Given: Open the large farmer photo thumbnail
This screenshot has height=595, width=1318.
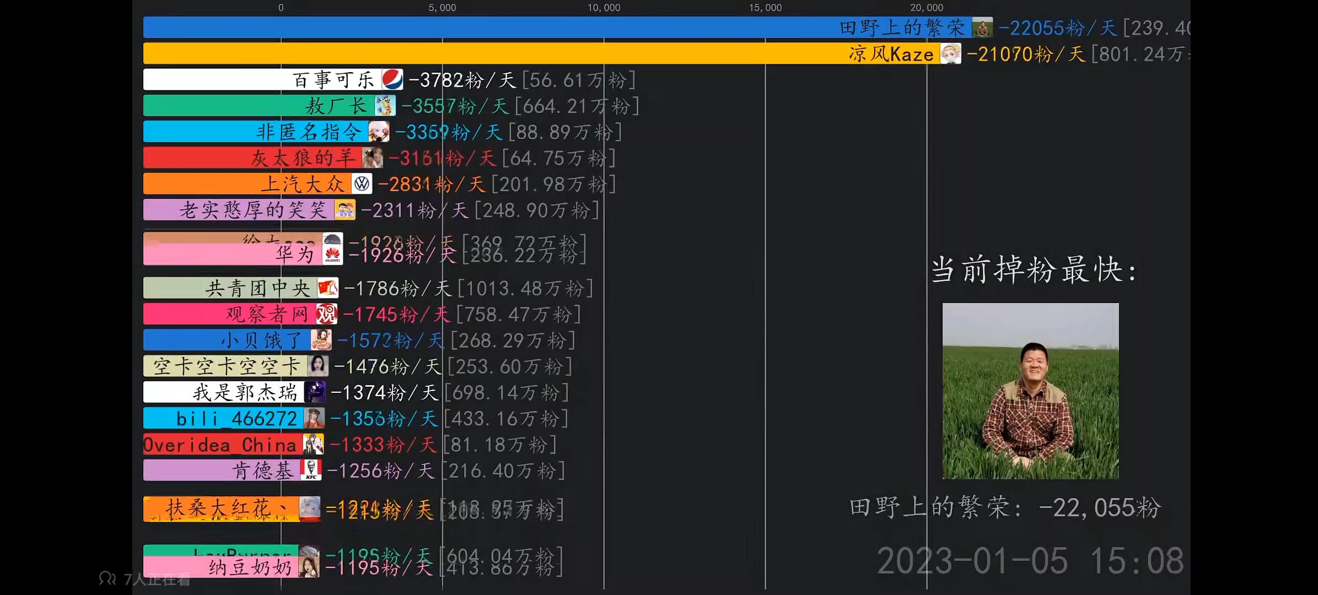Looking at the screenshot, I should (x=1030, y=391).
